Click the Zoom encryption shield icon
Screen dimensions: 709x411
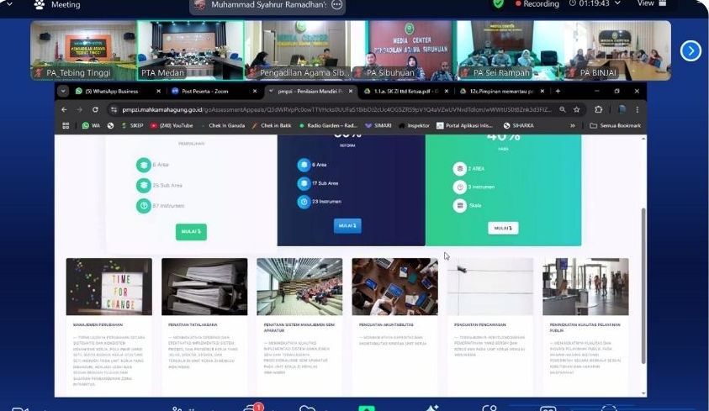[x=499, y=4]
